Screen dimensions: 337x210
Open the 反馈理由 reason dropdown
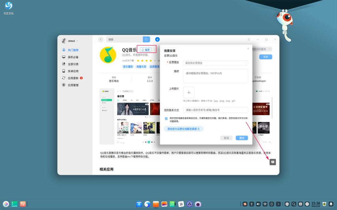pyautogui.click(x=216, y=62)
